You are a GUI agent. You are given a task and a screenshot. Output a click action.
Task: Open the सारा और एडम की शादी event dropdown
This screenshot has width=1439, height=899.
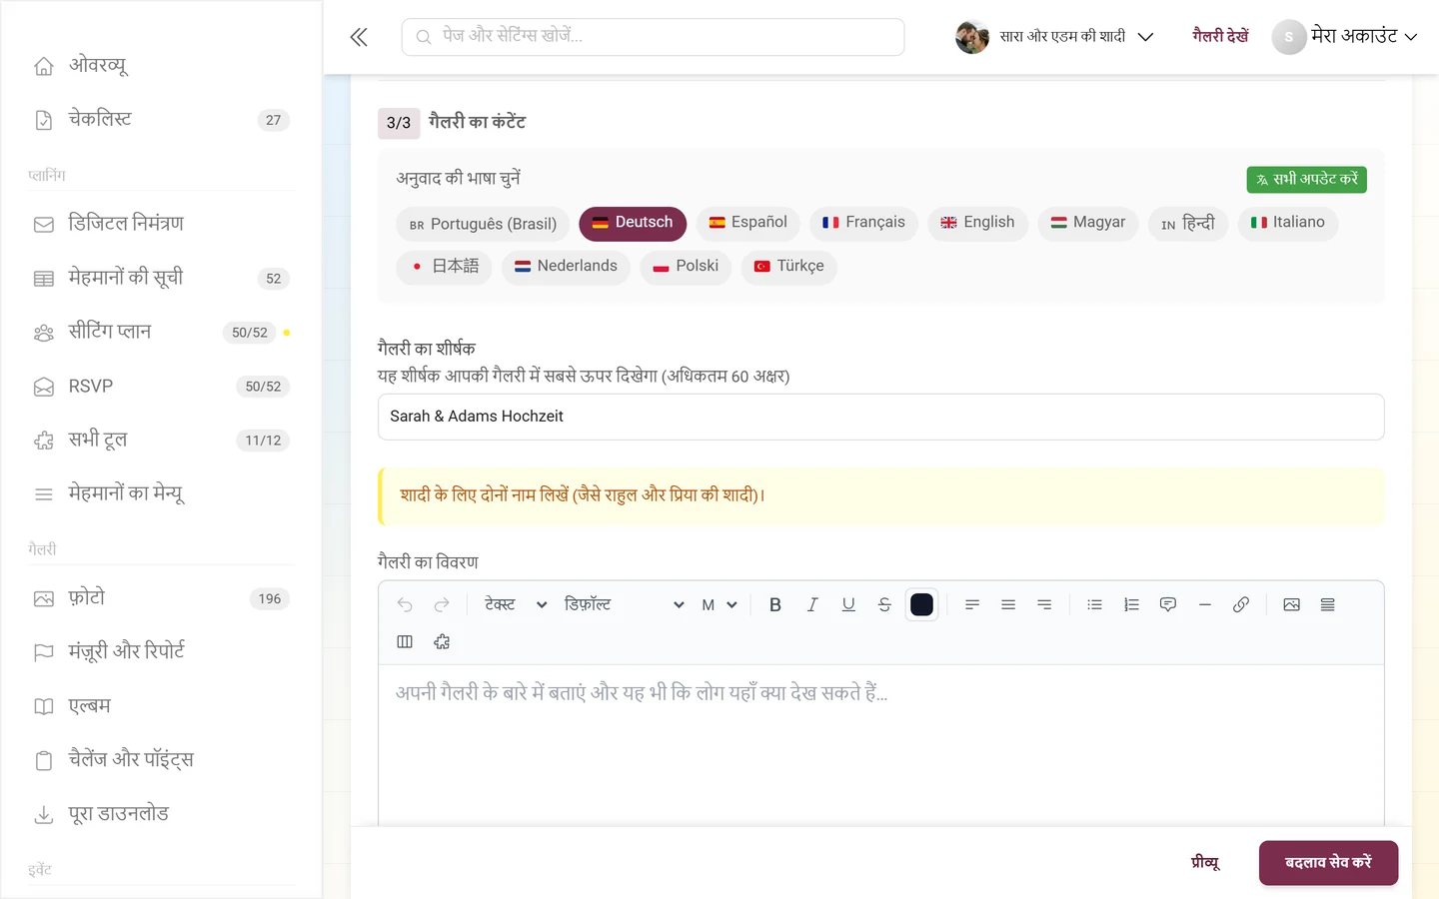1055,36
